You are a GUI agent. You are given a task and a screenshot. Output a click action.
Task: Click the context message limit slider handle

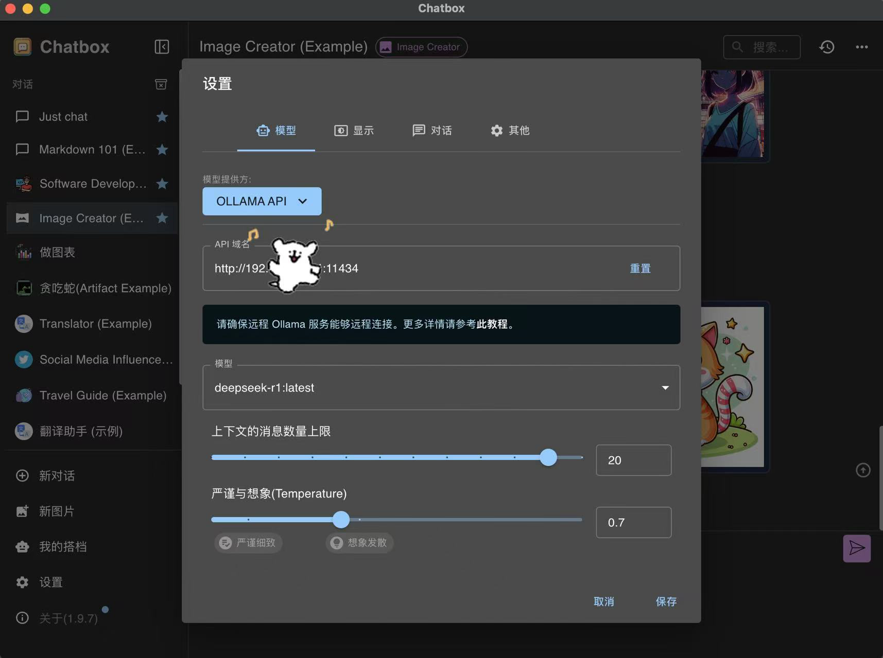pos(548,457)
